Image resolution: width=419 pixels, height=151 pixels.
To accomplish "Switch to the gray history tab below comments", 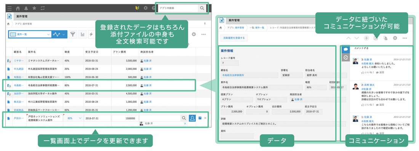I will coord(345,57).
